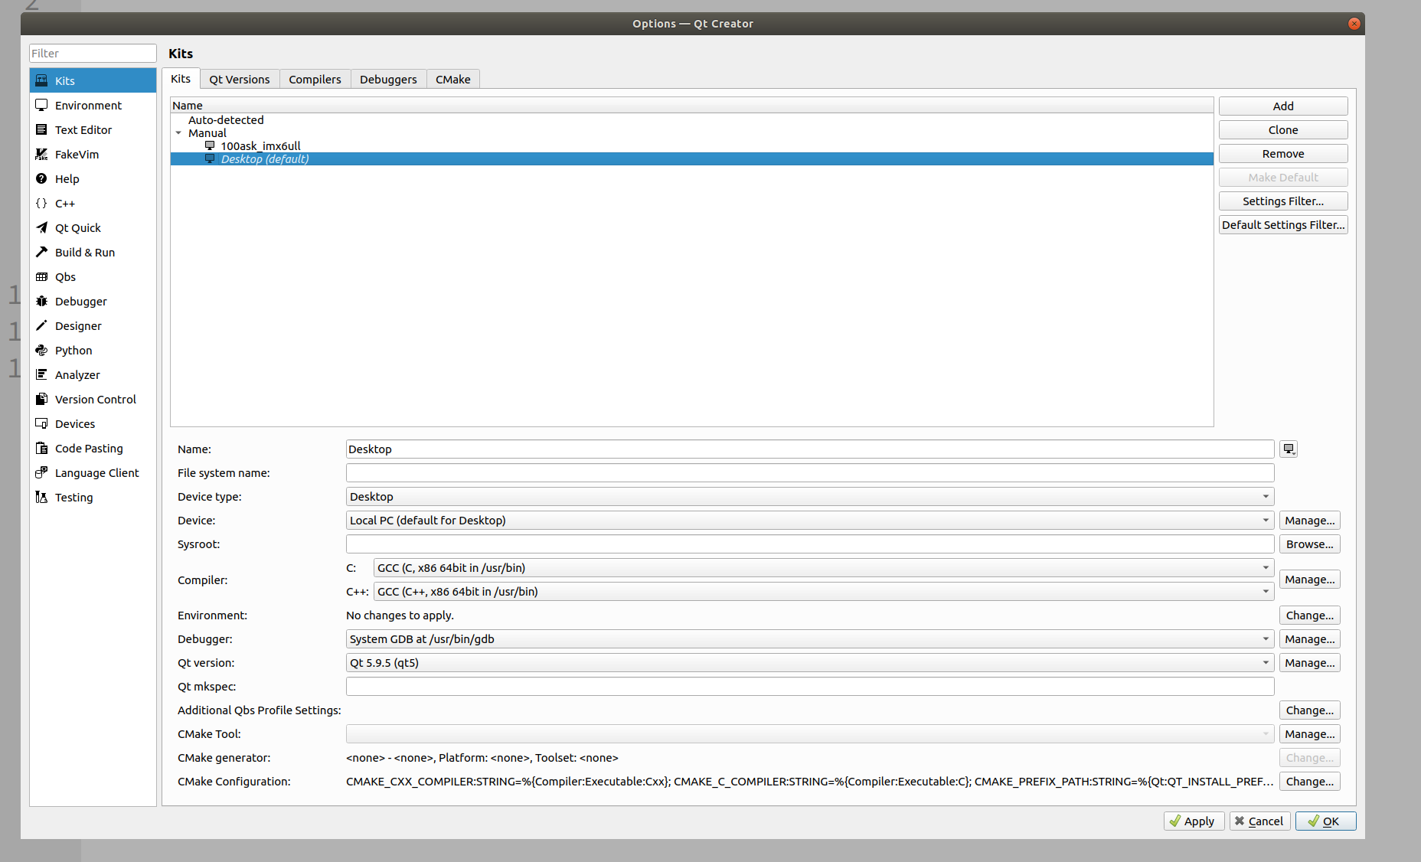Apply the options changes
Image resolution: width=1421 pixels, height=862 pixels.
[x=1194, y=821]
